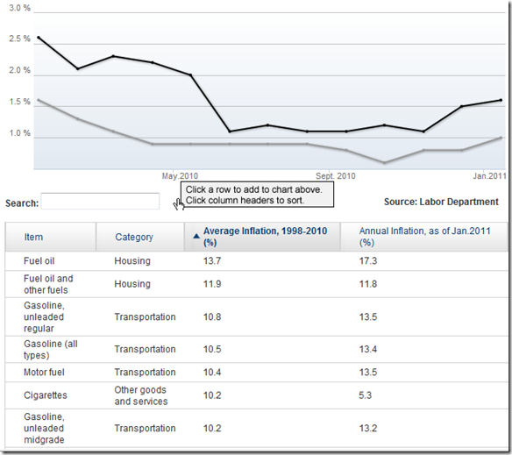Click the 13.4 annual inflation value
This screenshot has height=455, width=512.
click(368, 349)
